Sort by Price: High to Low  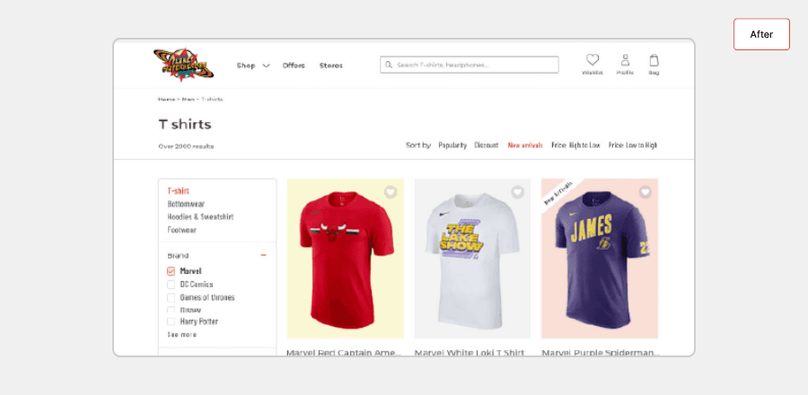[575, 145]
